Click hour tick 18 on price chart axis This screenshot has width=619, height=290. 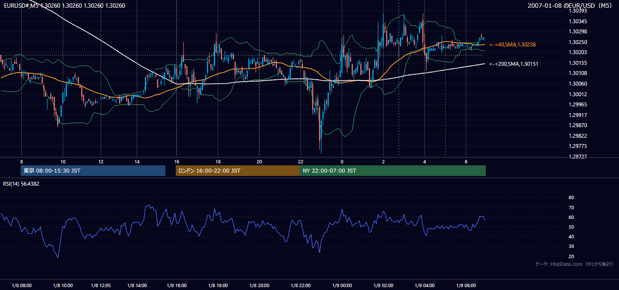pos(218,161)
